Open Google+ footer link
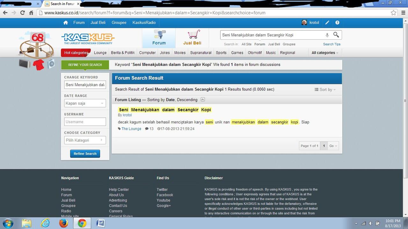The image size is (408, 229). [x=164, y=206]
